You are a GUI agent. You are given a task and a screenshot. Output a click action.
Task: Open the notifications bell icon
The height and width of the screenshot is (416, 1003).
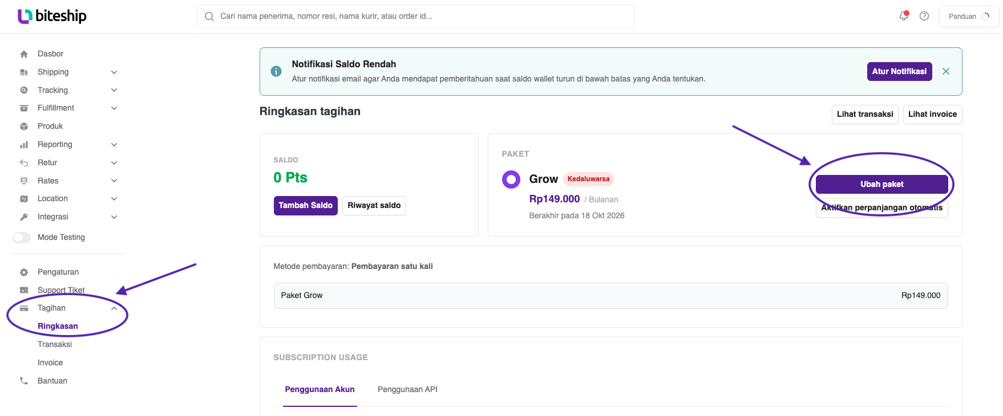coord(904,16)
